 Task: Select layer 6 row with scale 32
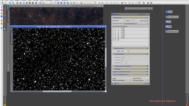tap(131, 38)
